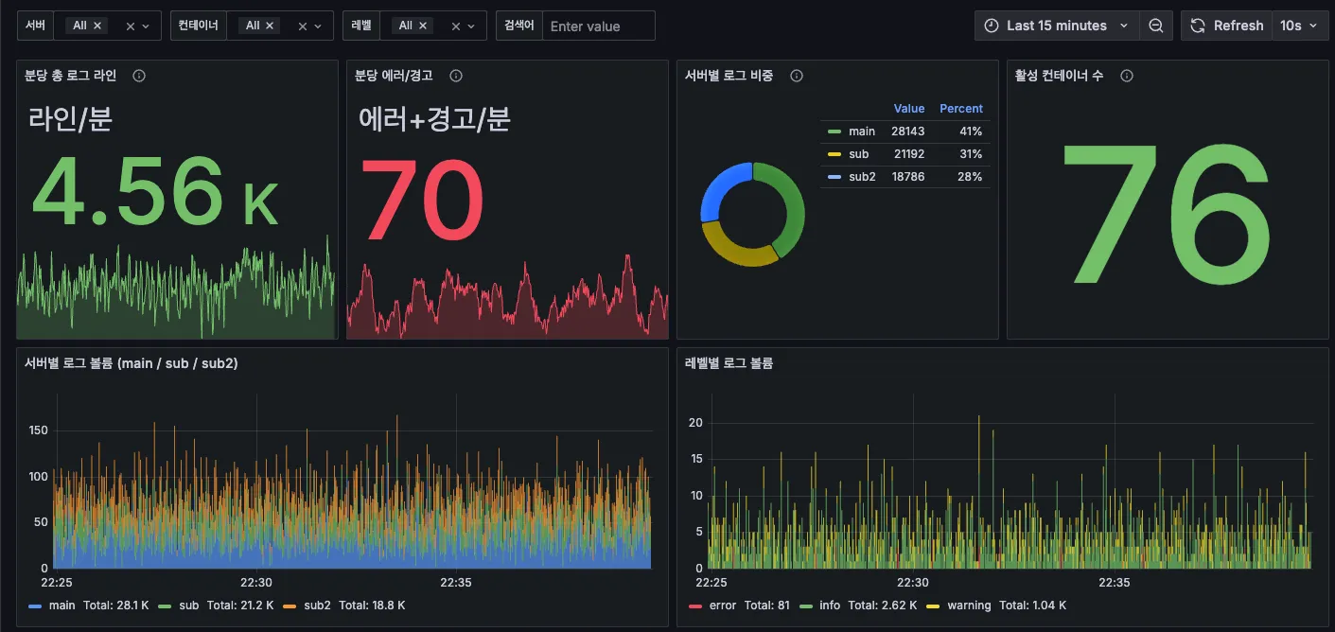Toggle sub2 series in pie legend

click(x=862, y=177)
